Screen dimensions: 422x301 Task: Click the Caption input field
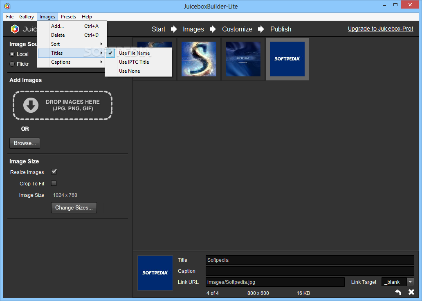click(310, 271)
